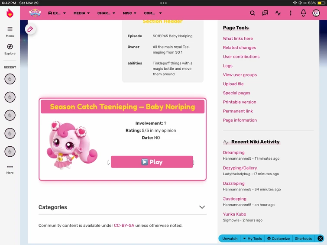Image resolution: width=327 pixels, height=245 pixels.
Task: Expand the MEDIA navigation dropdown
Action: click(81, 13)
